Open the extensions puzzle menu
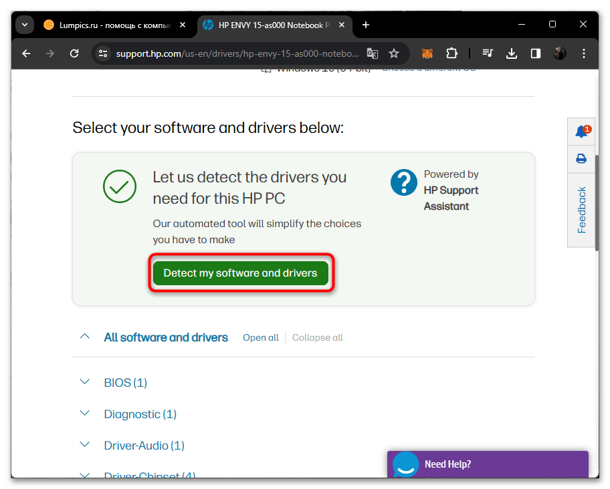 point(451,53)
